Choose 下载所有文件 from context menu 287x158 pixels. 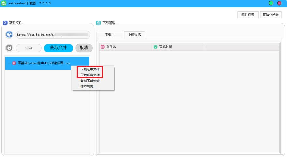pos(90,75)
